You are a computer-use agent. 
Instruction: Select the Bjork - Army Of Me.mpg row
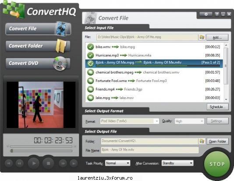click(x=154, y=63)
